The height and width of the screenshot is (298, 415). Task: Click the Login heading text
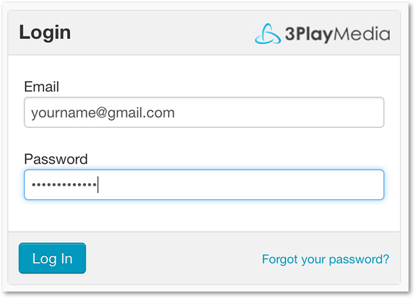point(45,33)
